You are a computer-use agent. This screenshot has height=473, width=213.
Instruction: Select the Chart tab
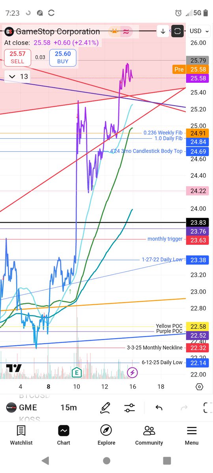[64, 435]
